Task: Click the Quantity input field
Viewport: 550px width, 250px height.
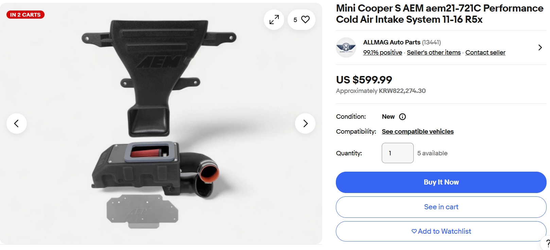Action: pyautogui.click(x=398, y=153)
